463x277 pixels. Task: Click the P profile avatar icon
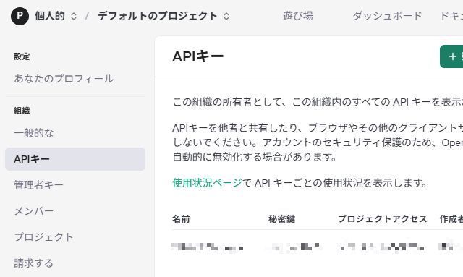point(20,16)
